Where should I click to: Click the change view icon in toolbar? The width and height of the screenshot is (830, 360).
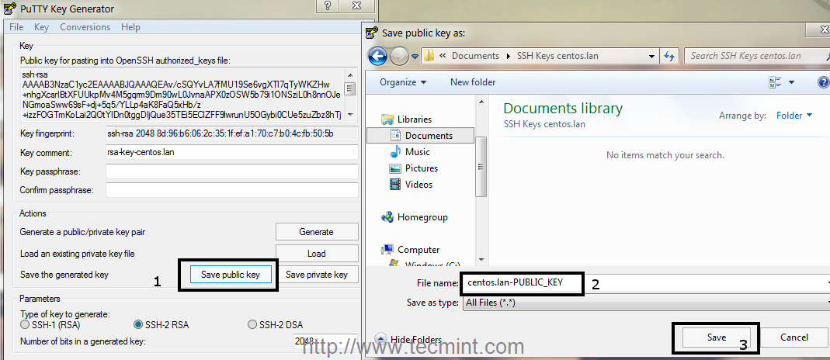[776, 82]
